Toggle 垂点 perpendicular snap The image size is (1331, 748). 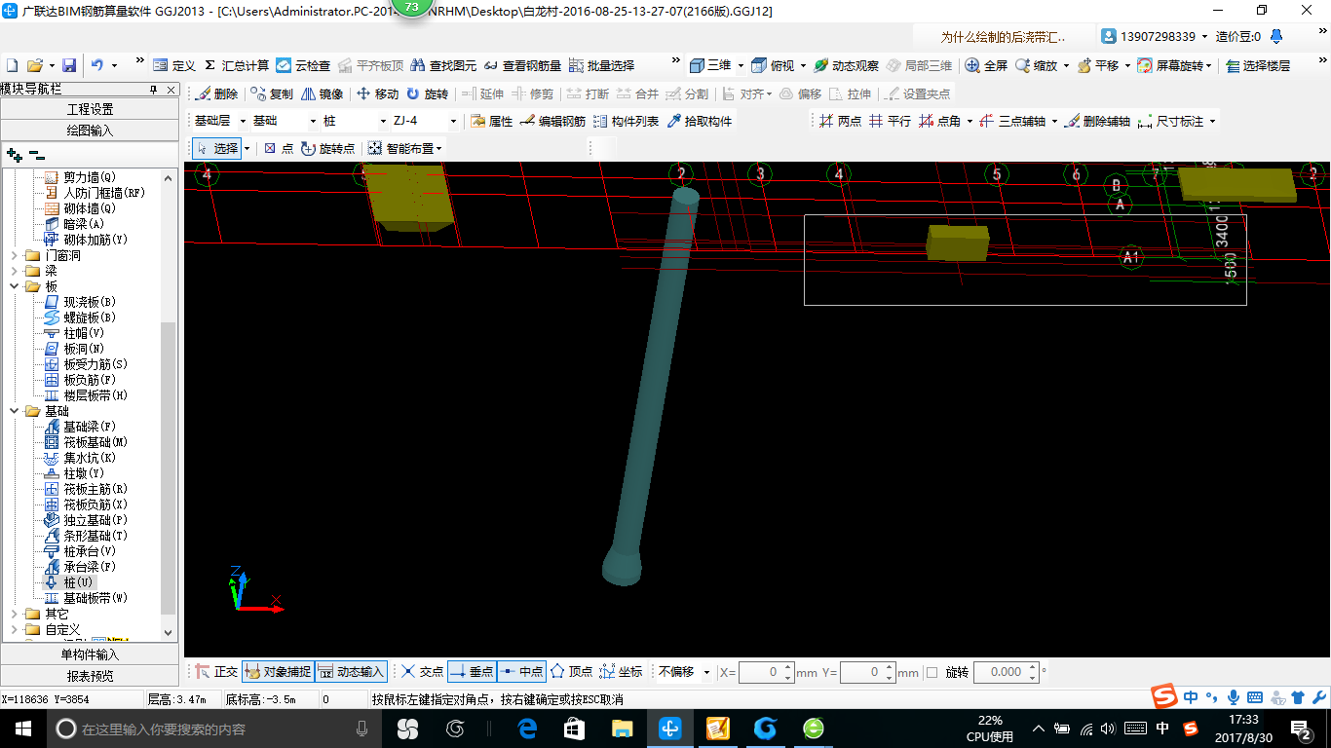473,672
